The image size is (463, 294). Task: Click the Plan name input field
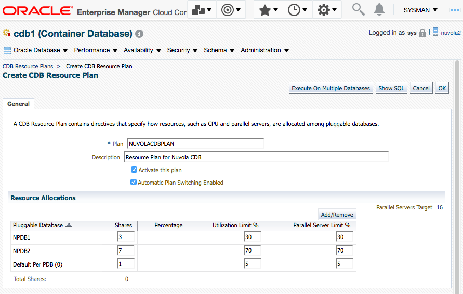195,144
